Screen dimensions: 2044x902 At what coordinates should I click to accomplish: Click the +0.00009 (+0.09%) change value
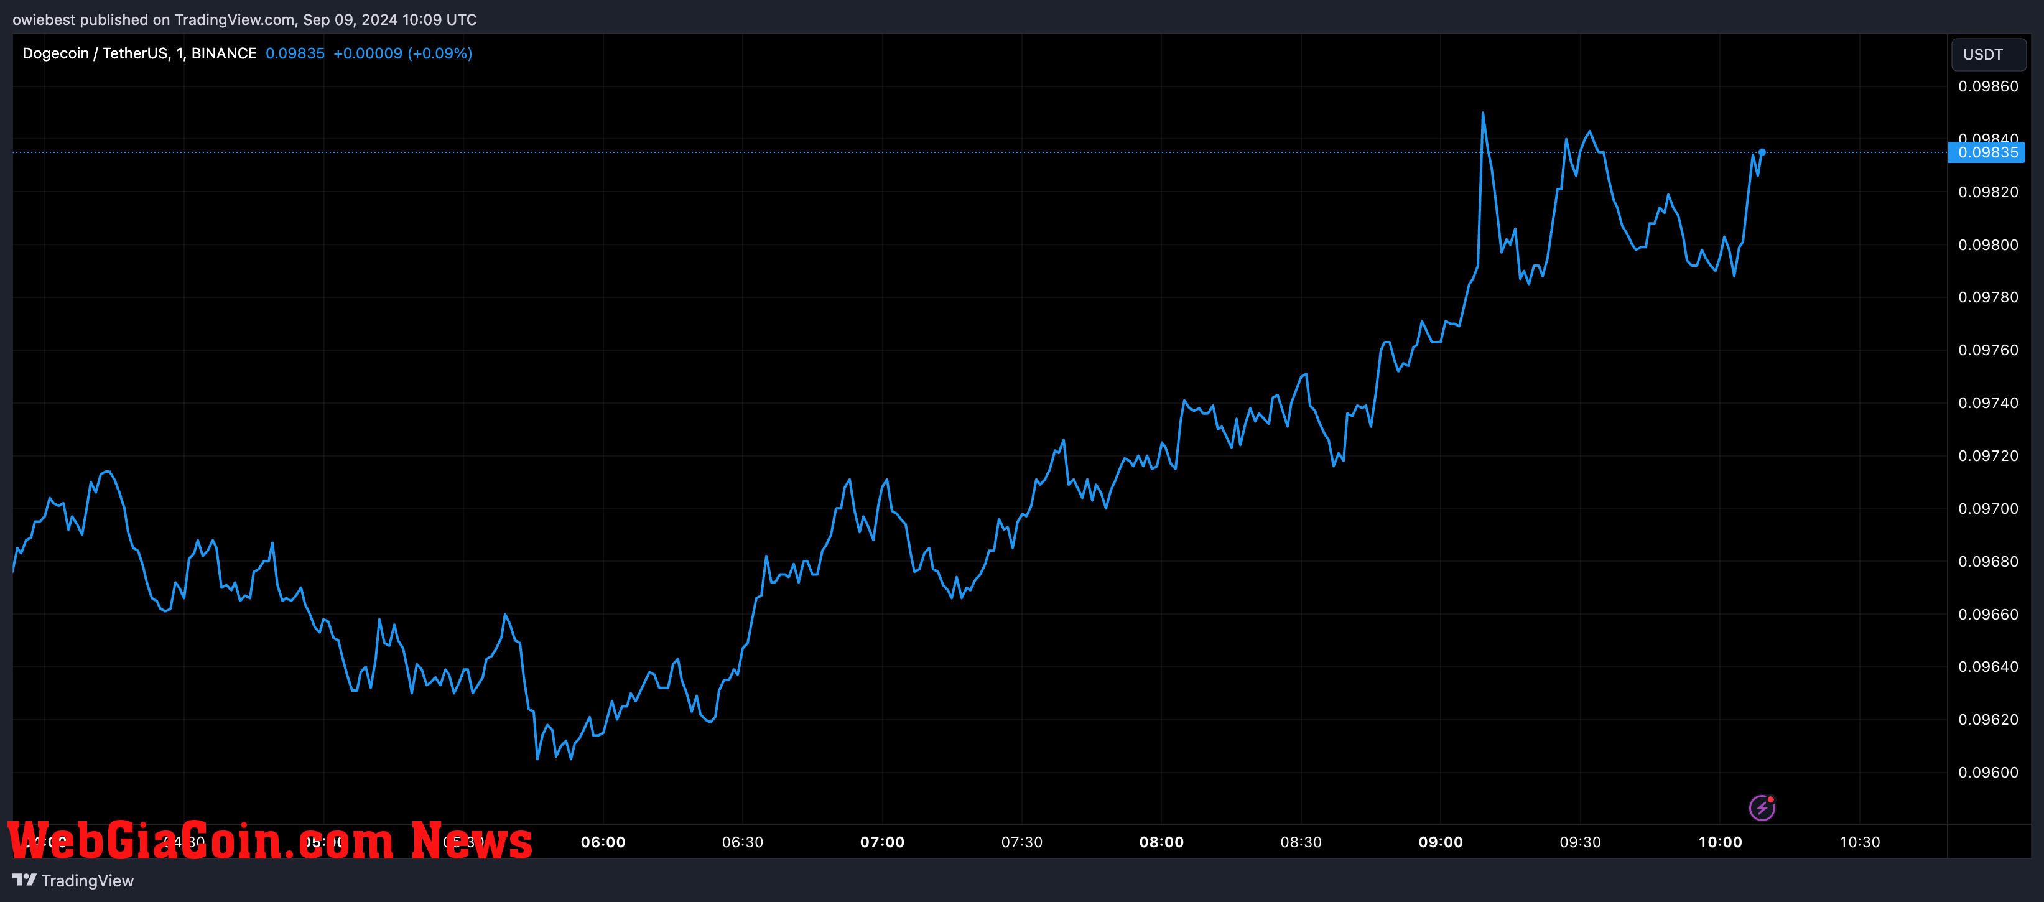(x=402, y=53)
